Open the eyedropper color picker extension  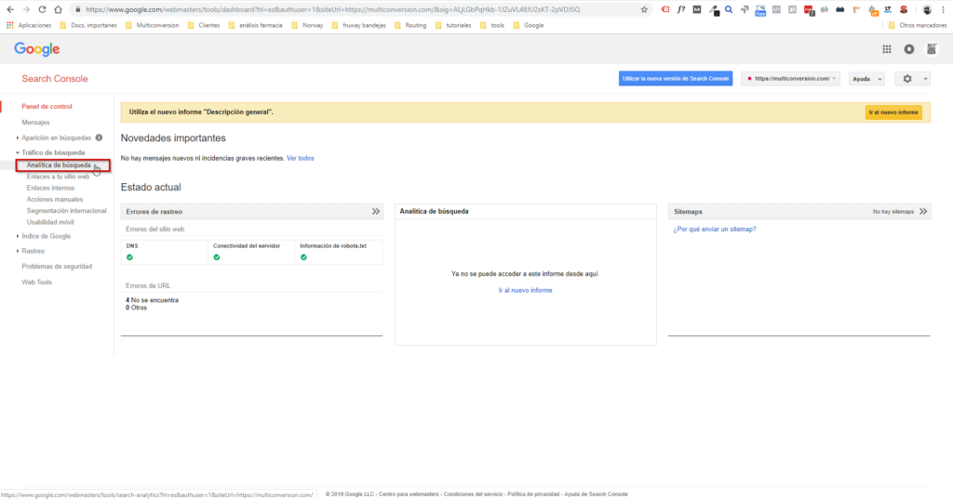(x=714, y=9)
